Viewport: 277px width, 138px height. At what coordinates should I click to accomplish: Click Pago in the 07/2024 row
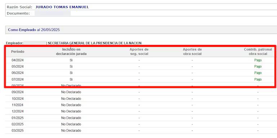pos(258,79)
